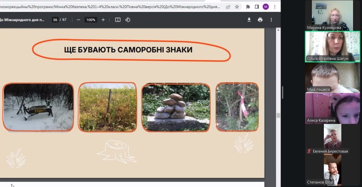Screen dimensions: 362x187
Task: Print the PDF document
Action: 260,20
